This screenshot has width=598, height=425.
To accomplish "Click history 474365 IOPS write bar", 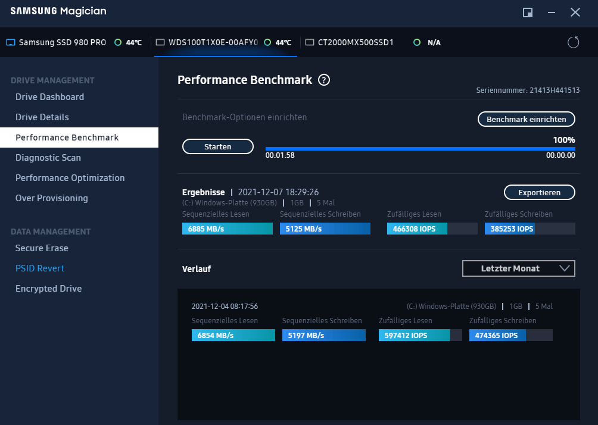I will click(x=510, y=335).
